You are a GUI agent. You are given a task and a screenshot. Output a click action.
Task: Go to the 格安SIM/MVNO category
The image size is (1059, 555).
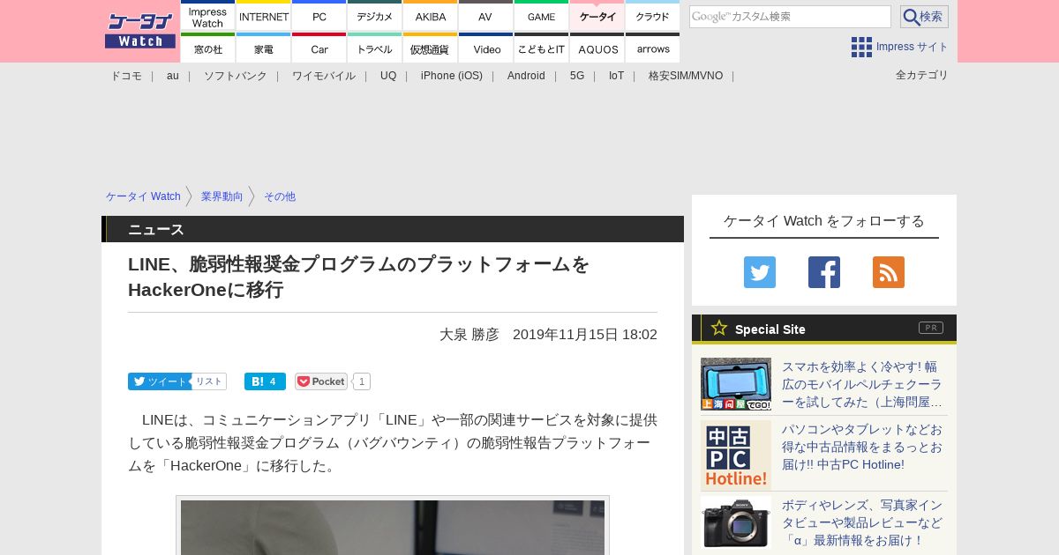click(686, 76)
